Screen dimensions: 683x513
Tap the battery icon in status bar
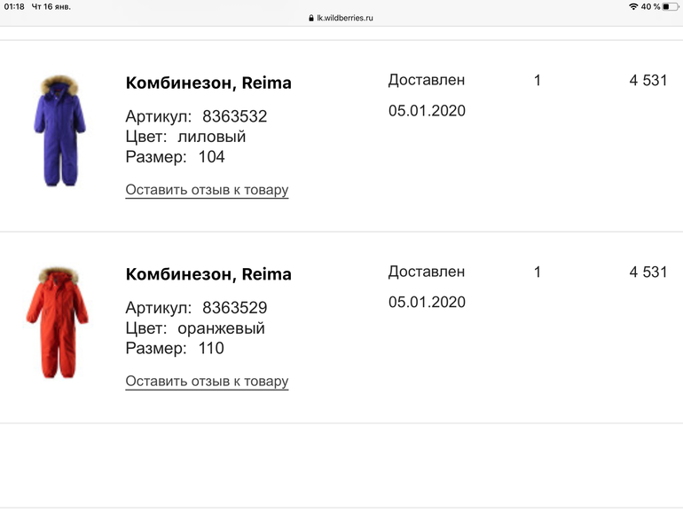point(671,6)
